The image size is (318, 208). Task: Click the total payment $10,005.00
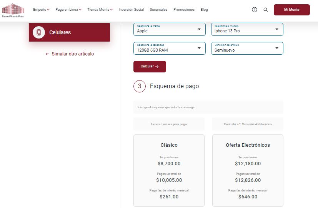point(169,180)
